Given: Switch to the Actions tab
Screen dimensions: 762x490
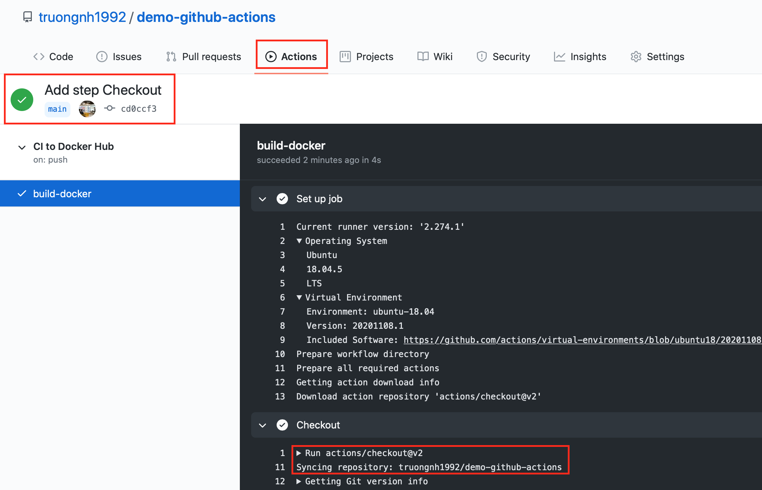Looking at the screenshot, I should click(x=291, y=57).
